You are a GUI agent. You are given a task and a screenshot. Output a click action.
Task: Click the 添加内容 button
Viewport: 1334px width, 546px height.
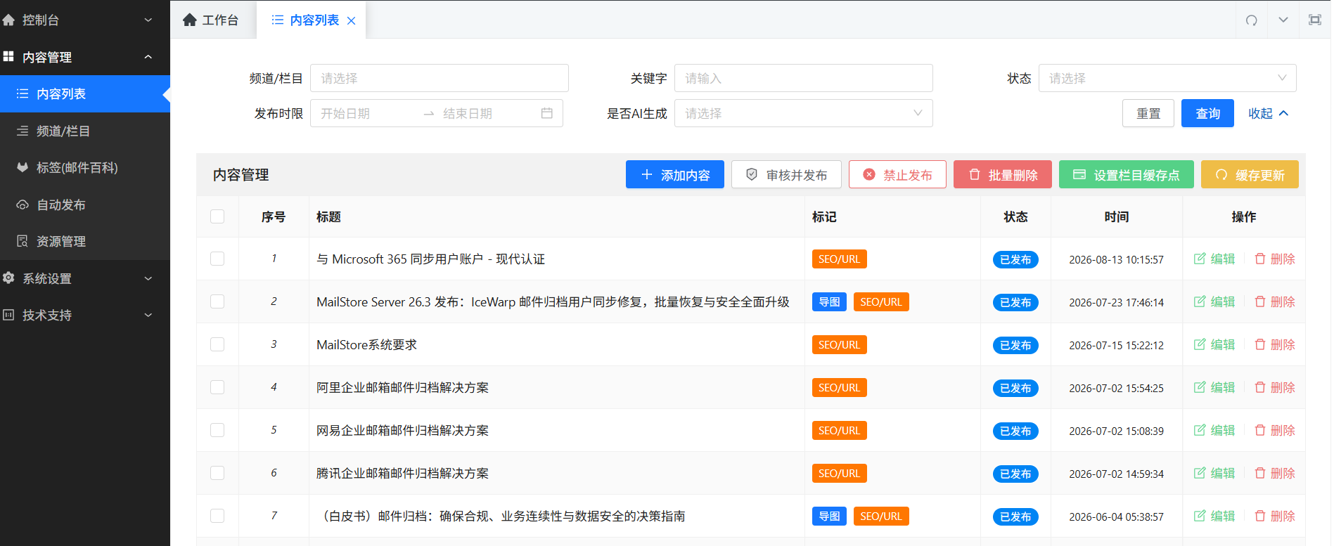(675, 174)
